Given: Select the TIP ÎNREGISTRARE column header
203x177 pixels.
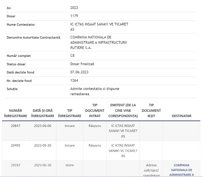Looking at the screenshot, I should [x=70, y=113].
